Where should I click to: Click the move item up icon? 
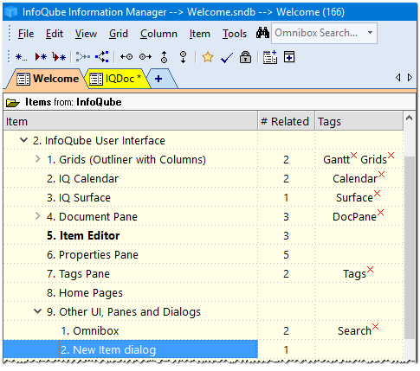pos(165,57)
